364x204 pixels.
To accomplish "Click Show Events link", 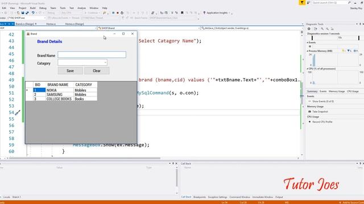I will tap(323, 101).
